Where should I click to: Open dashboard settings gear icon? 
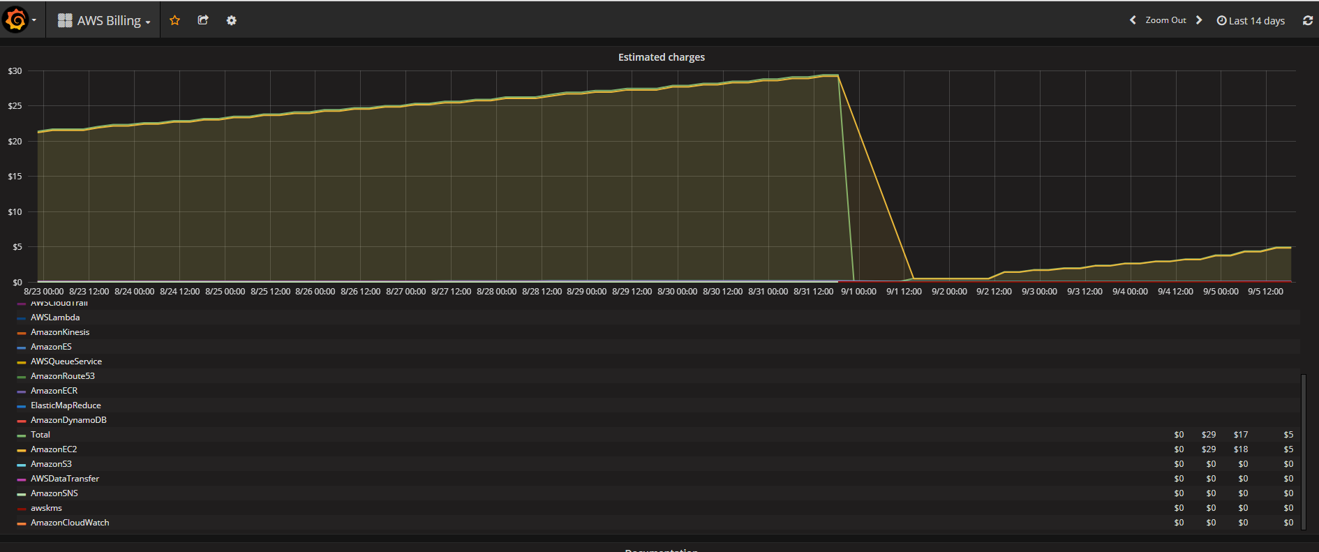[232, 20]
